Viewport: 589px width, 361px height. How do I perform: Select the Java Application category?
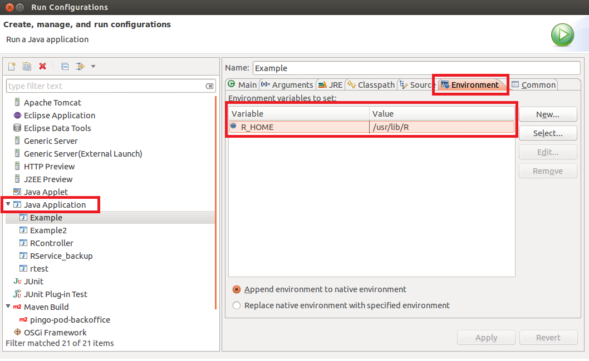(55, 205)
